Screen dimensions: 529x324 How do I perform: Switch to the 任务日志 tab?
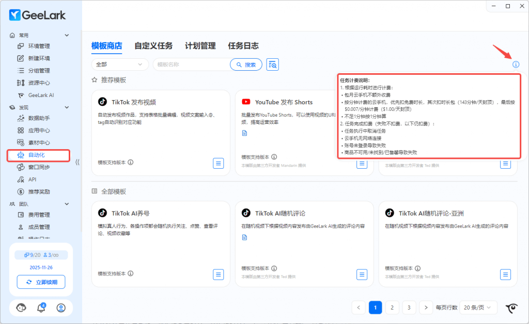[243, 46]
